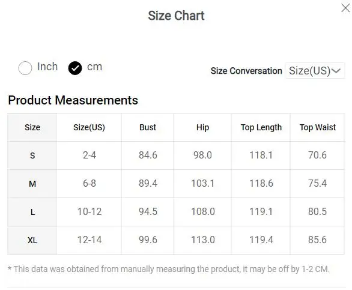
Task: Click the 84.6 bust value
Action: click(148, 155)
